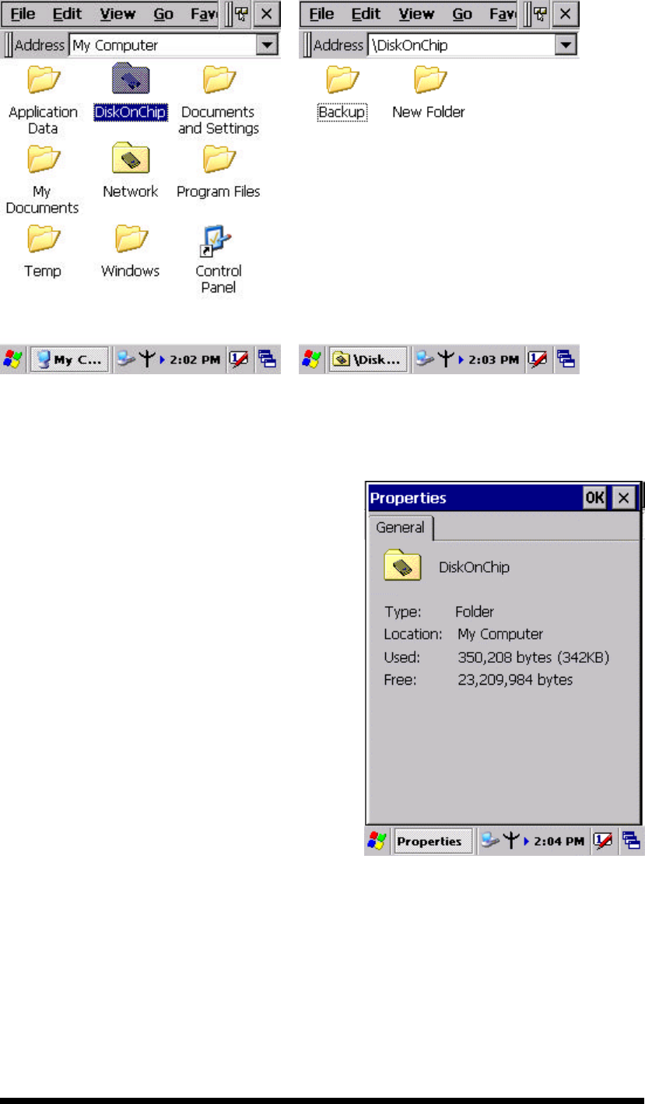Confirm Properties dialog with OK button
This screenshot has width=645, height=1104.
[x=594, y=499]
